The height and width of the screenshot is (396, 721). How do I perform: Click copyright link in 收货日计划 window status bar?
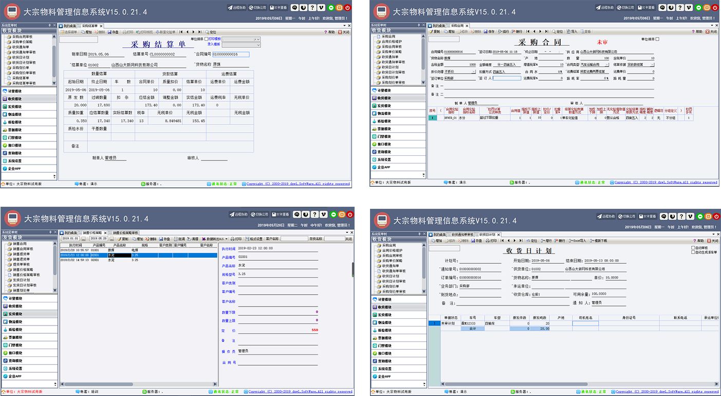(667, 392)
